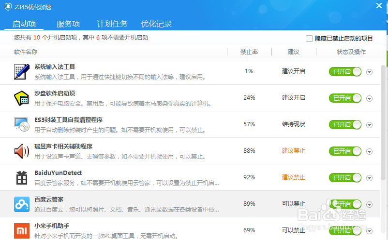Click the 小米手机助手 MI logo icon
Viewport: 388px width, 240px height.
pyautogui.click(x=21, y=231)
